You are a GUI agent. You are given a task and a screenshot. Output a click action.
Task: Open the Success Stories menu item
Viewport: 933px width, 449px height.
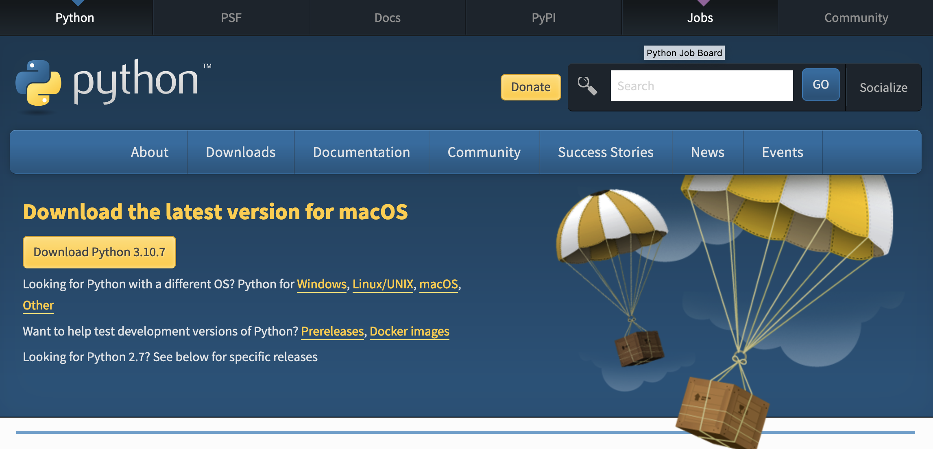[605, 152]
